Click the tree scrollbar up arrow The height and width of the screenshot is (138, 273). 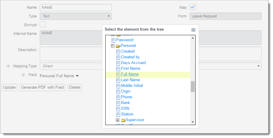coord(193,38)
